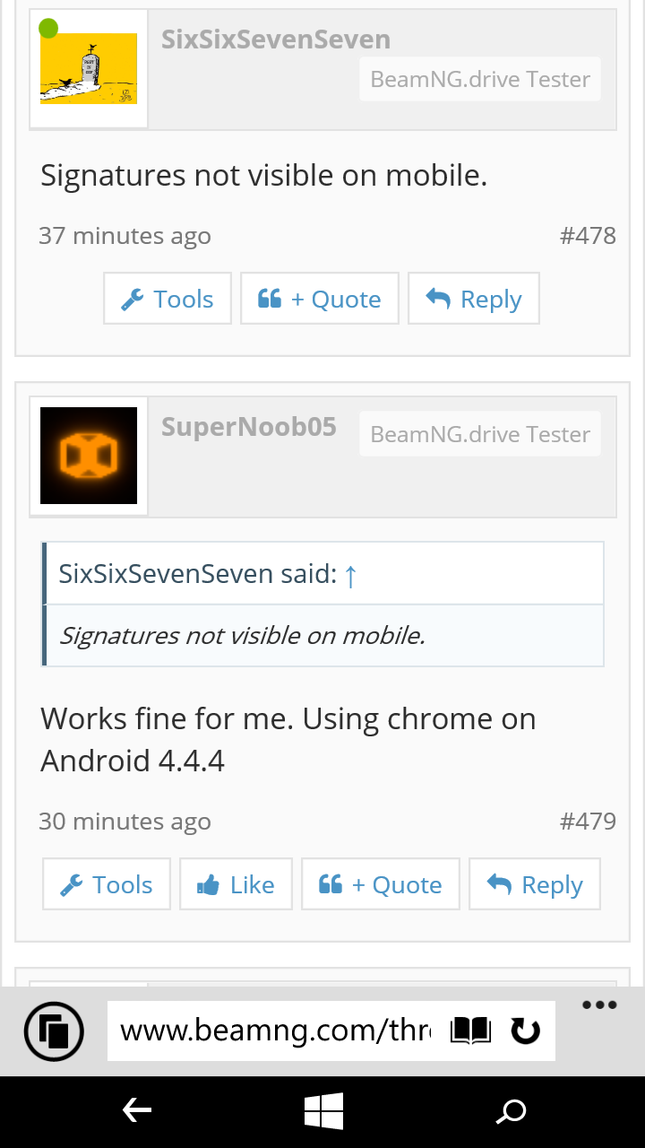Image resolution: width=645 pixels, height=1148 pixels.
Task: Toggle reading view book icon
Action: point(470,1031)
